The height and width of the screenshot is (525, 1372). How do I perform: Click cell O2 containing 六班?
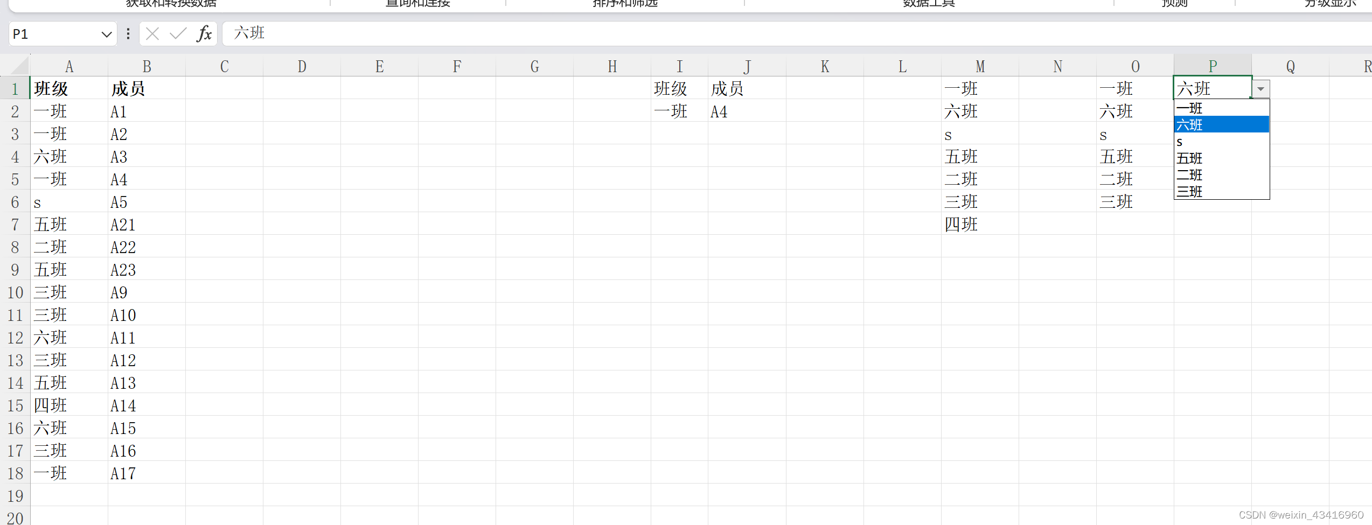(x=1135, y=111)
